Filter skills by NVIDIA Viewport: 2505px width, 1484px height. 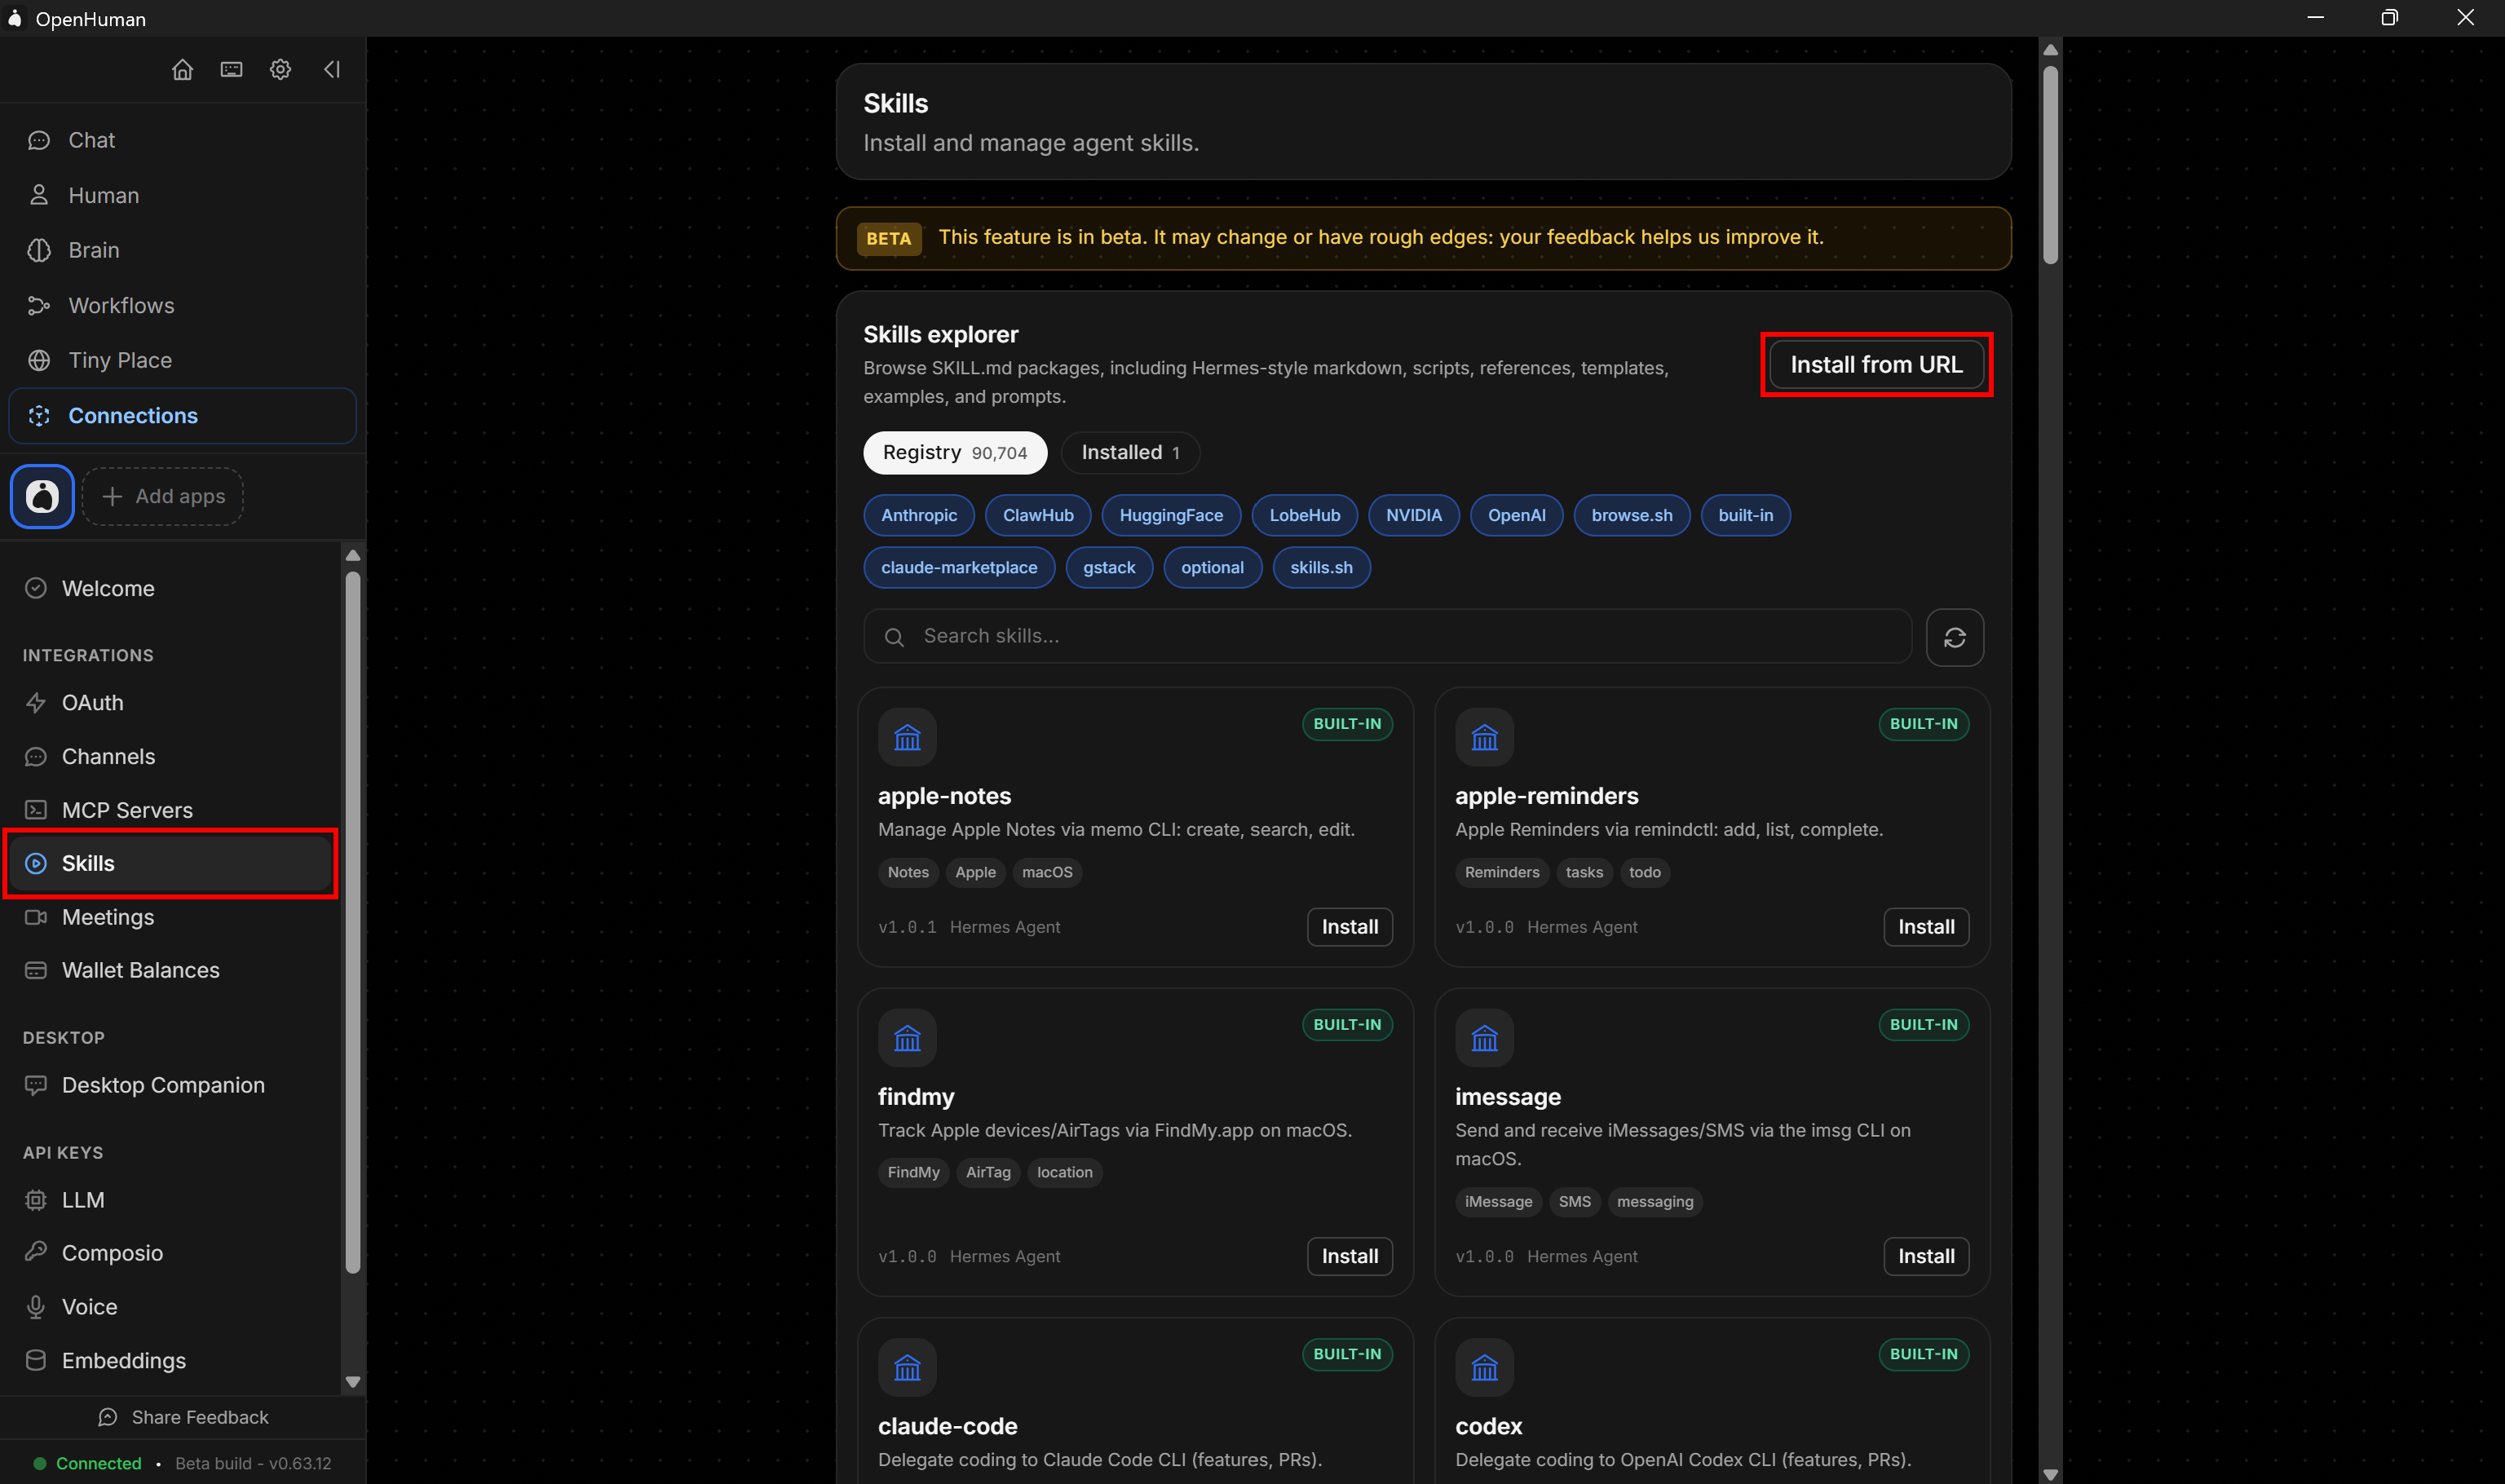pos(1414,515)
